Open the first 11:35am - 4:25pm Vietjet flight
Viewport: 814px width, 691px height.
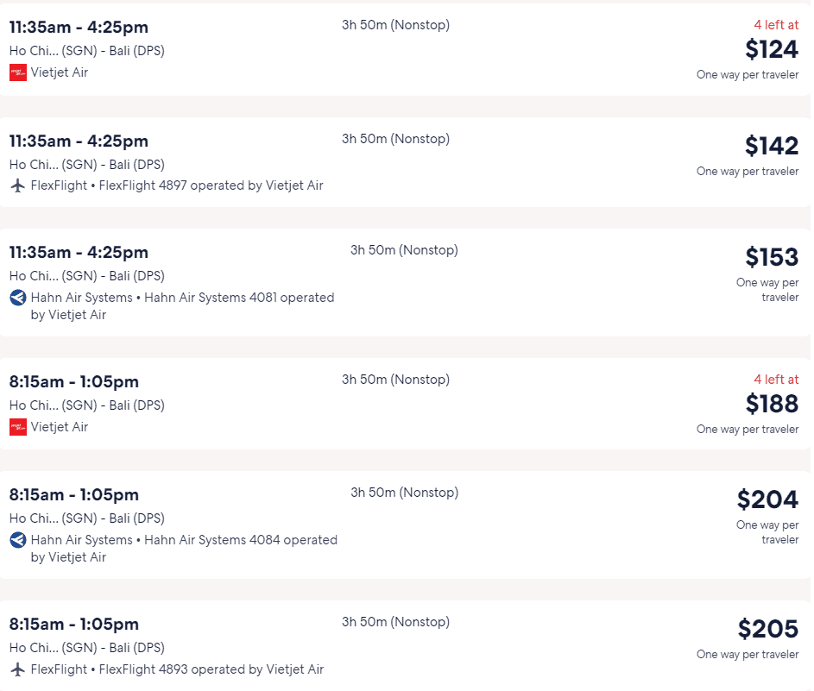405,50
